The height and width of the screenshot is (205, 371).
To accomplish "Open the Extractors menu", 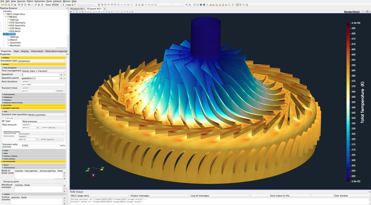I will point(40,1).
